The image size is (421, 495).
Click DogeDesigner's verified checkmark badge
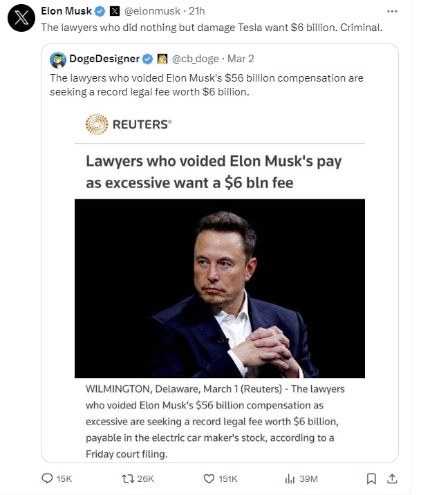pyautogui.click(x=147, y=59)
